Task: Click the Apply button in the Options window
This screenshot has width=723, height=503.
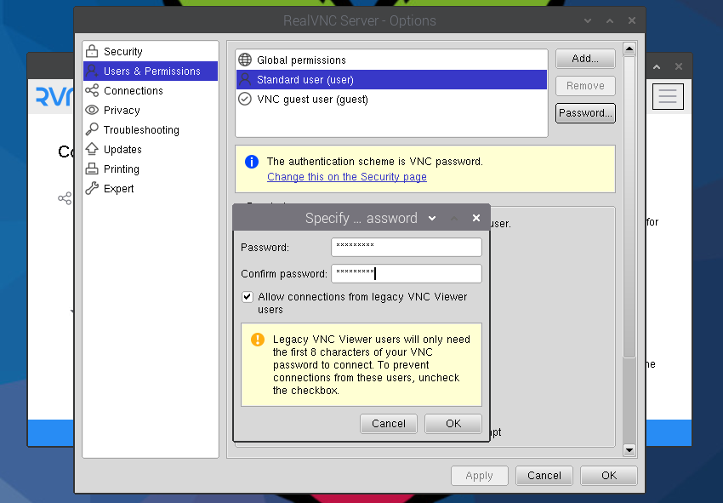Action: click(x=480, y=476)
